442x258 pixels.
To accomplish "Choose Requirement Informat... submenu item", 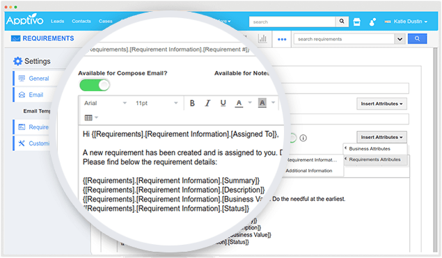I will coord(311,160).
